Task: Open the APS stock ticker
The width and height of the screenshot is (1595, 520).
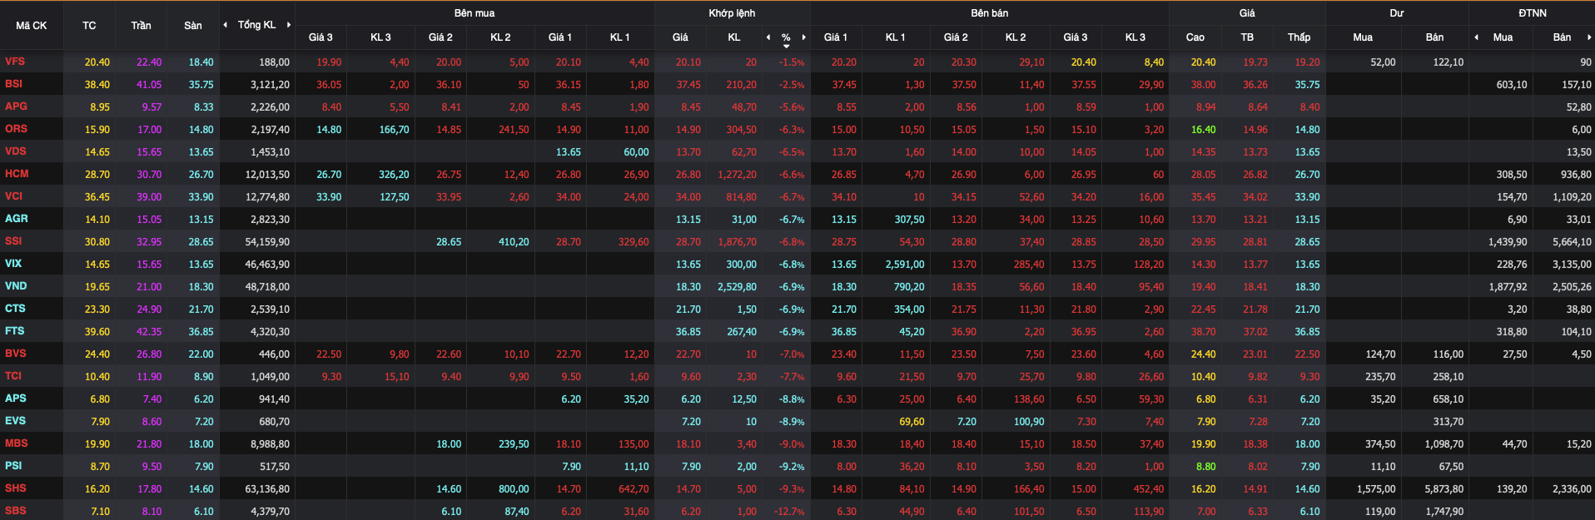Action: coord(15,399)
